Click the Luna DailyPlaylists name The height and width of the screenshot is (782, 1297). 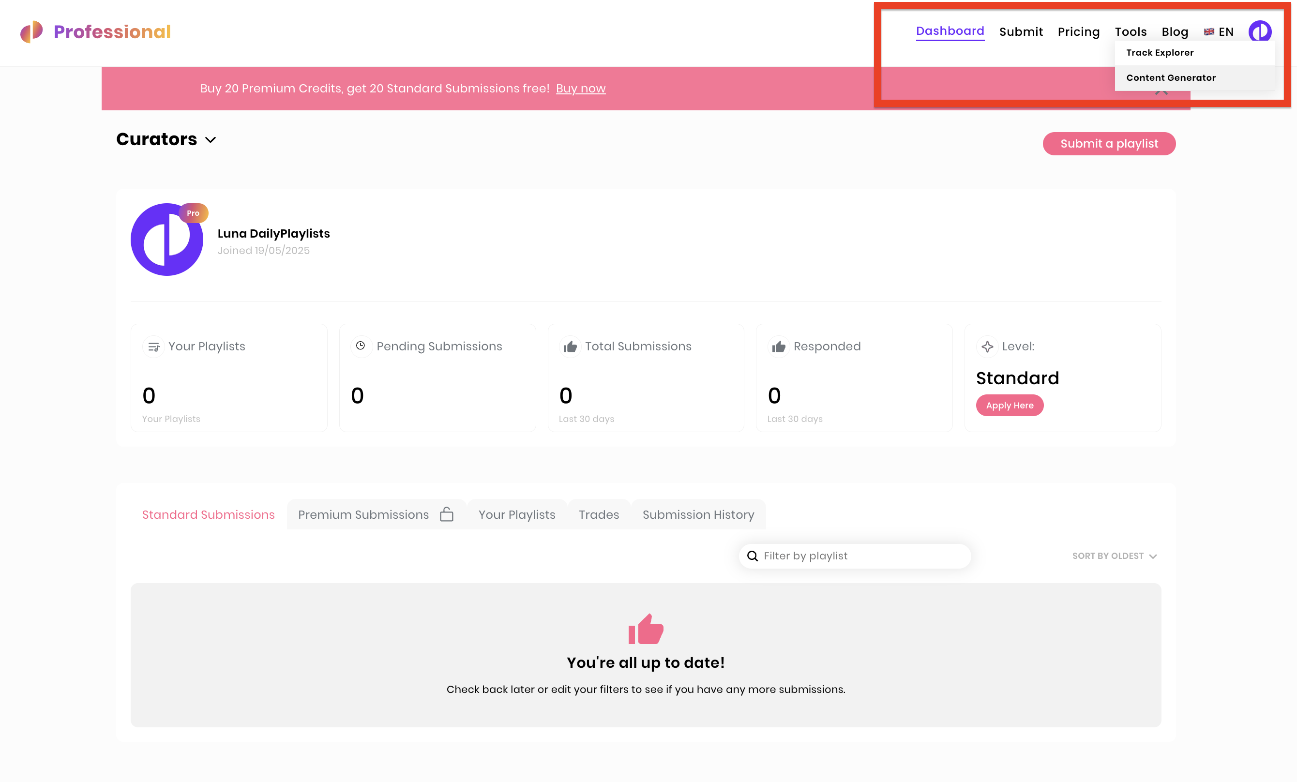273,234
